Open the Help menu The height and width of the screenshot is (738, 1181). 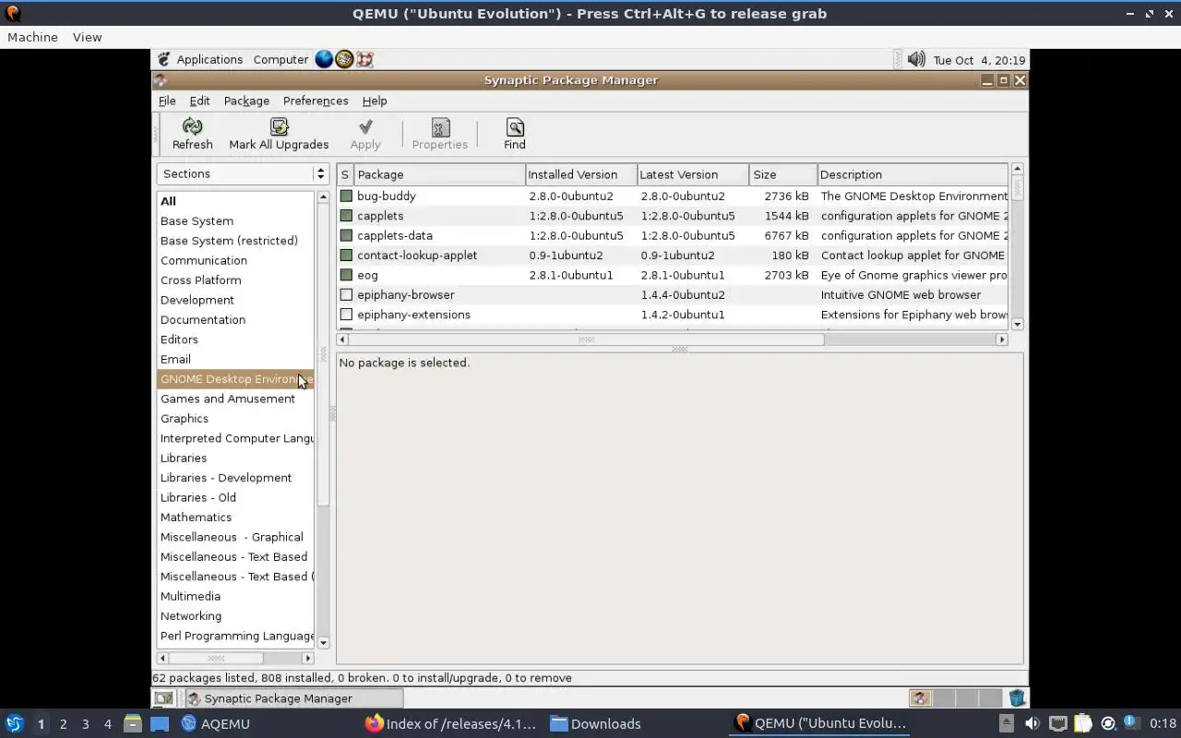pyautogui.click(x=375, y=101)
